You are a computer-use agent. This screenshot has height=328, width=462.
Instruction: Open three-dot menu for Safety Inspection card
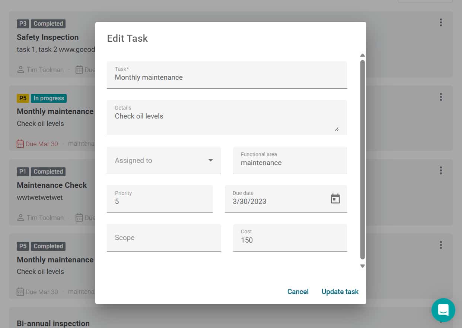pos(441,22)
